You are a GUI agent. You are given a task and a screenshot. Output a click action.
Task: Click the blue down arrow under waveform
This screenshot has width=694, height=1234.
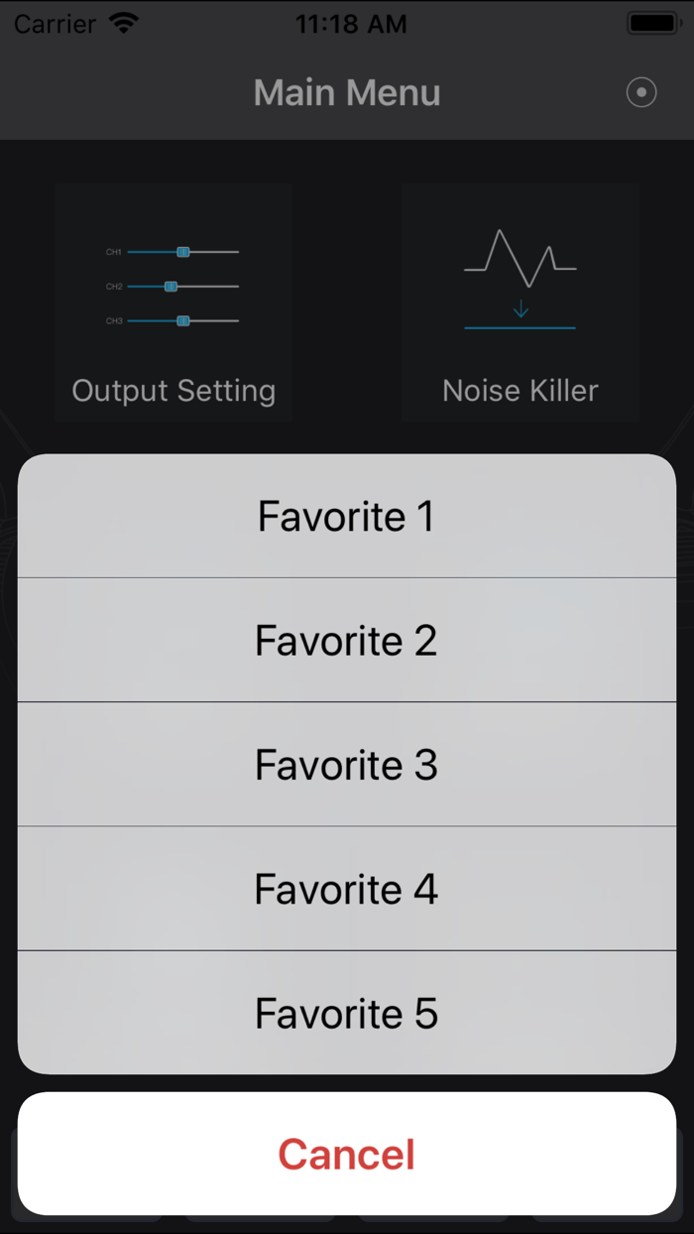(x=520, y=309)
